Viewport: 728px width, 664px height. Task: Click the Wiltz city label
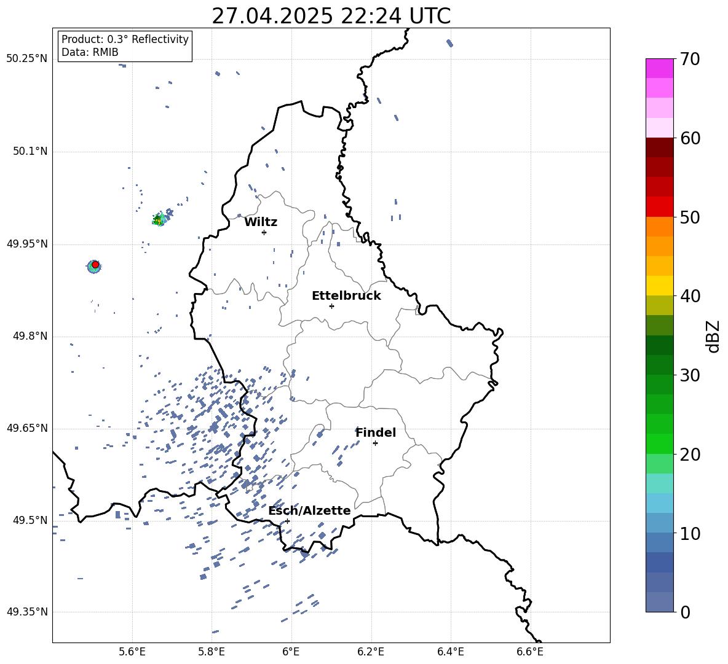(x=261, y=222)
